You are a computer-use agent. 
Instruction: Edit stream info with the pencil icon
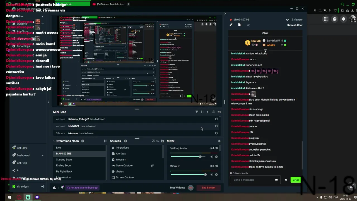pyautogui.click(x=231, y=25)
